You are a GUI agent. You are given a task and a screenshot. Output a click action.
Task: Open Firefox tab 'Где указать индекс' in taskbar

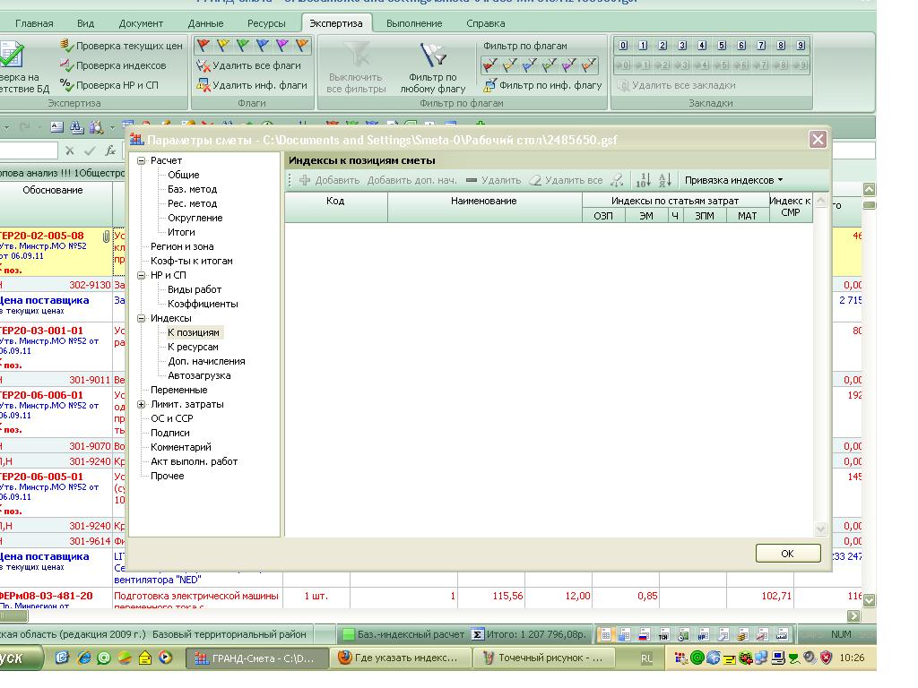click(x=400, y=658)
